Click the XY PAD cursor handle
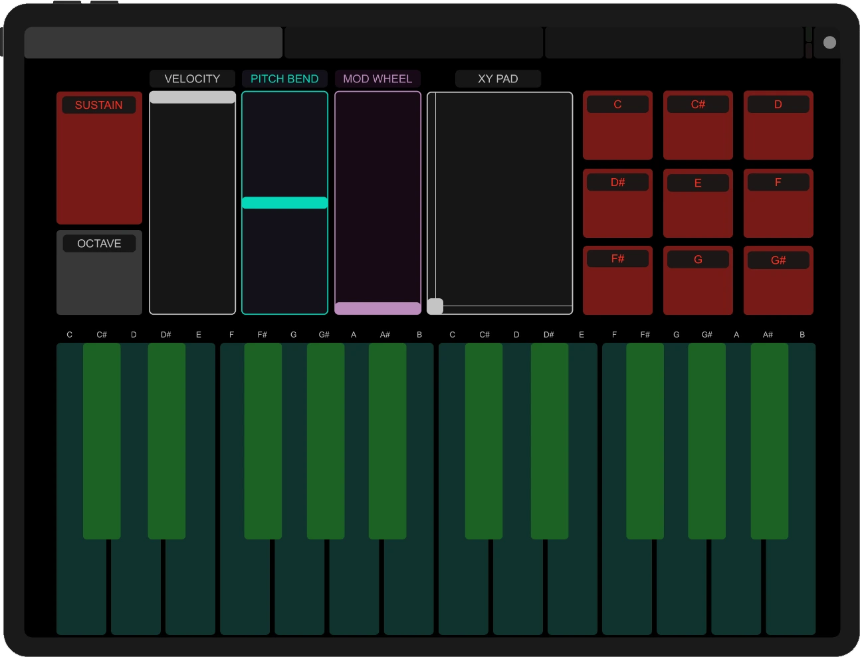This screenshot has width=860, height=657. 435,306
